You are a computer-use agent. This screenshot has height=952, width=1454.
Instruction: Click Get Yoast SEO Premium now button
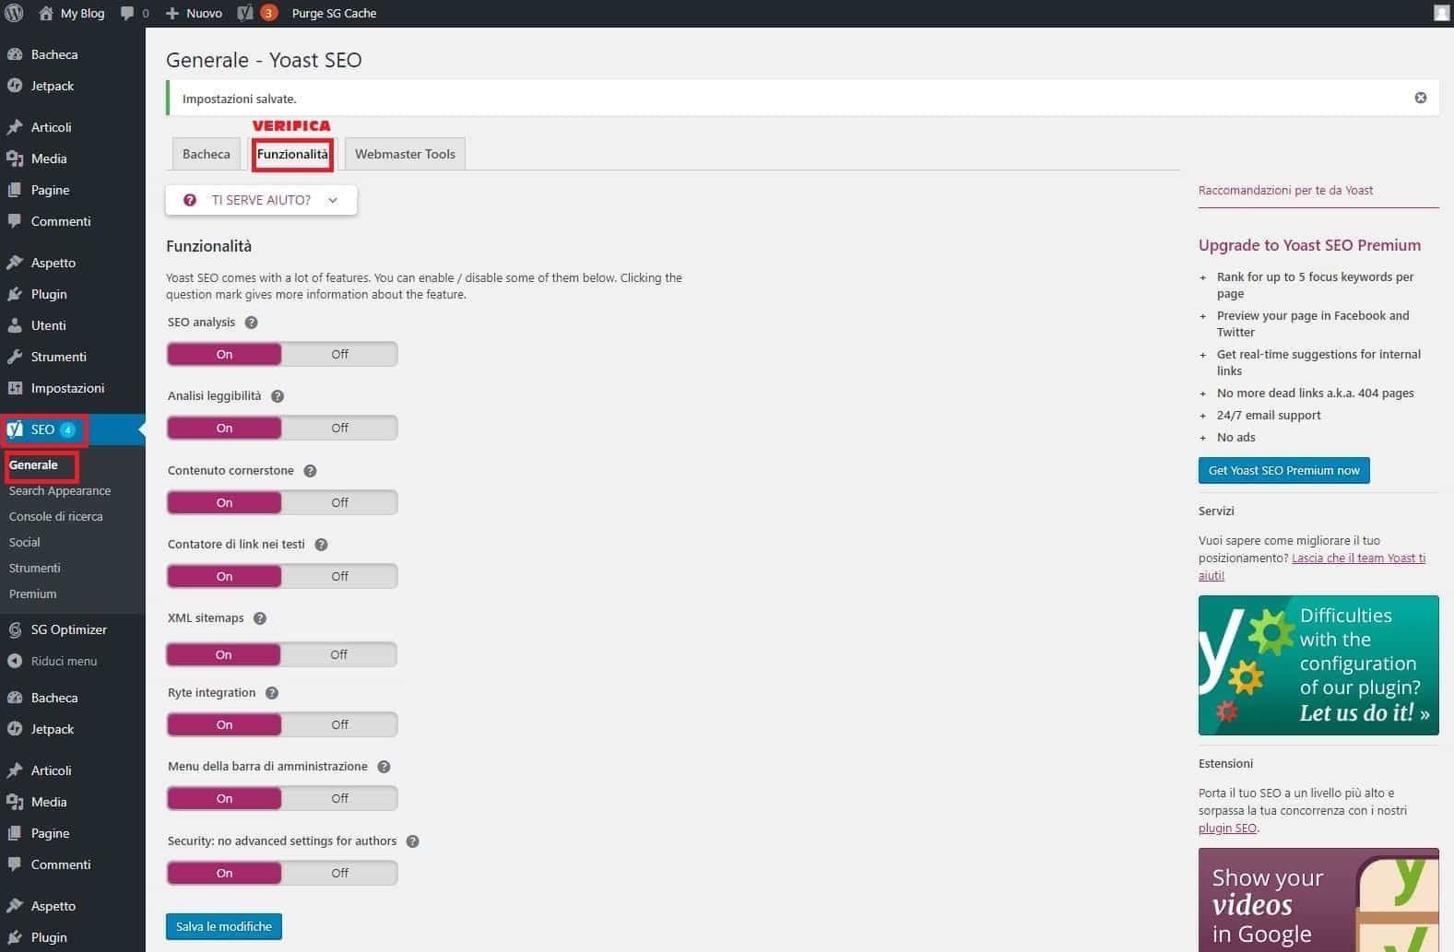click(1283, 470)
